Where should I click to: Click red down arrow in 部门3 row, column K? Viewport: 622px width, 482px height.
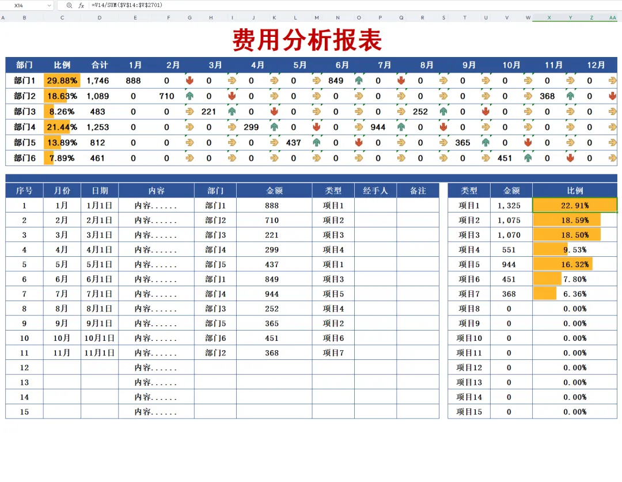[x=274, y=112]
